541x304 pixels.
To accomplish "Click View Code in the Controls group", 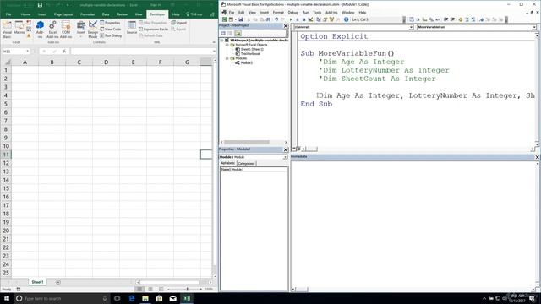I will coord(111,30).
